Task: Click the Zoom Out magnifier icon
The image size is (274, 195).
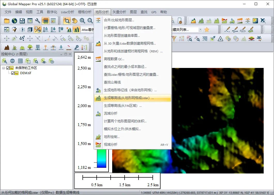Action: [x=90, y=21]
